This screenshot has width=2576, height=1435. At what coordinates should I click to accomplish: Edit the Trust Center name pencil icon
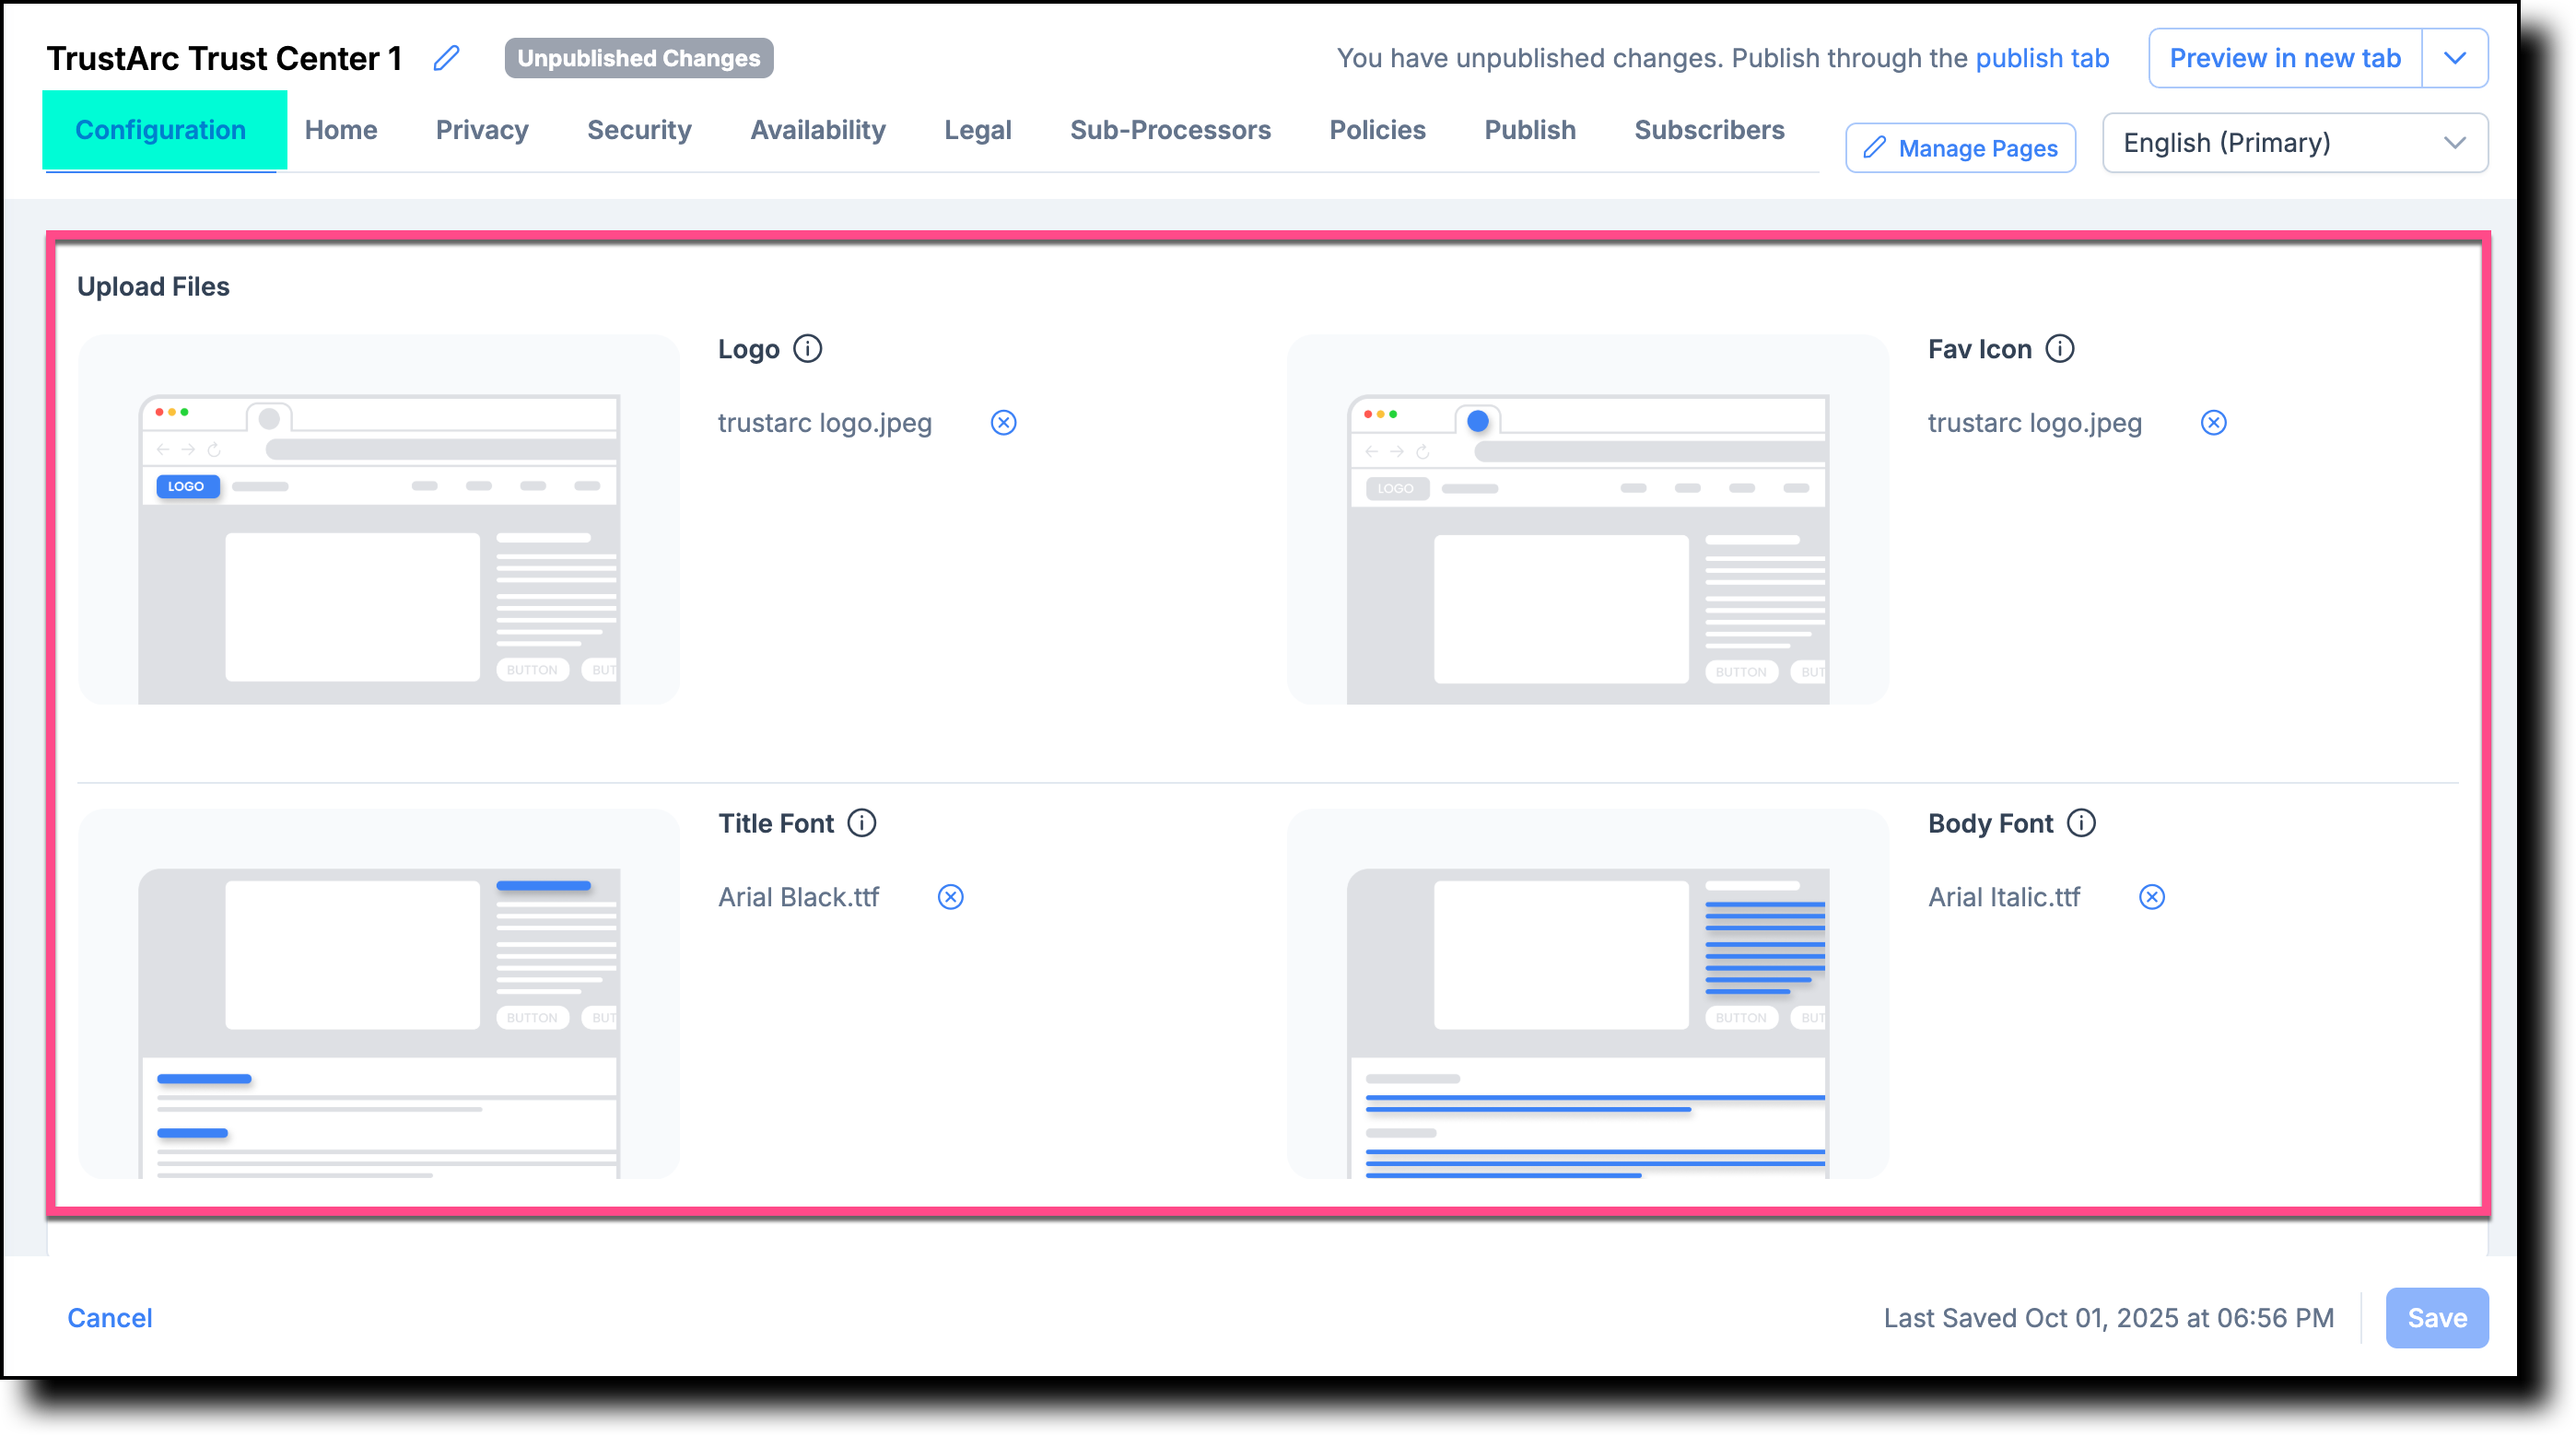[x=446, y=58]
